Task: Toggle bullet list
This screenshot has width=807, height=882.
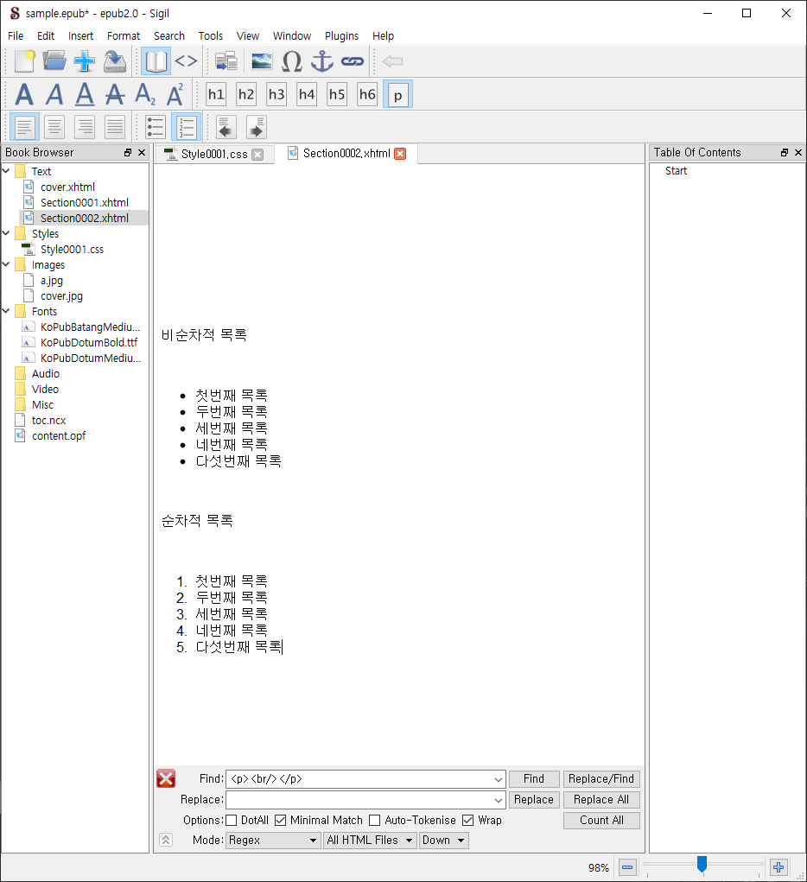Action: pos(156,127)
